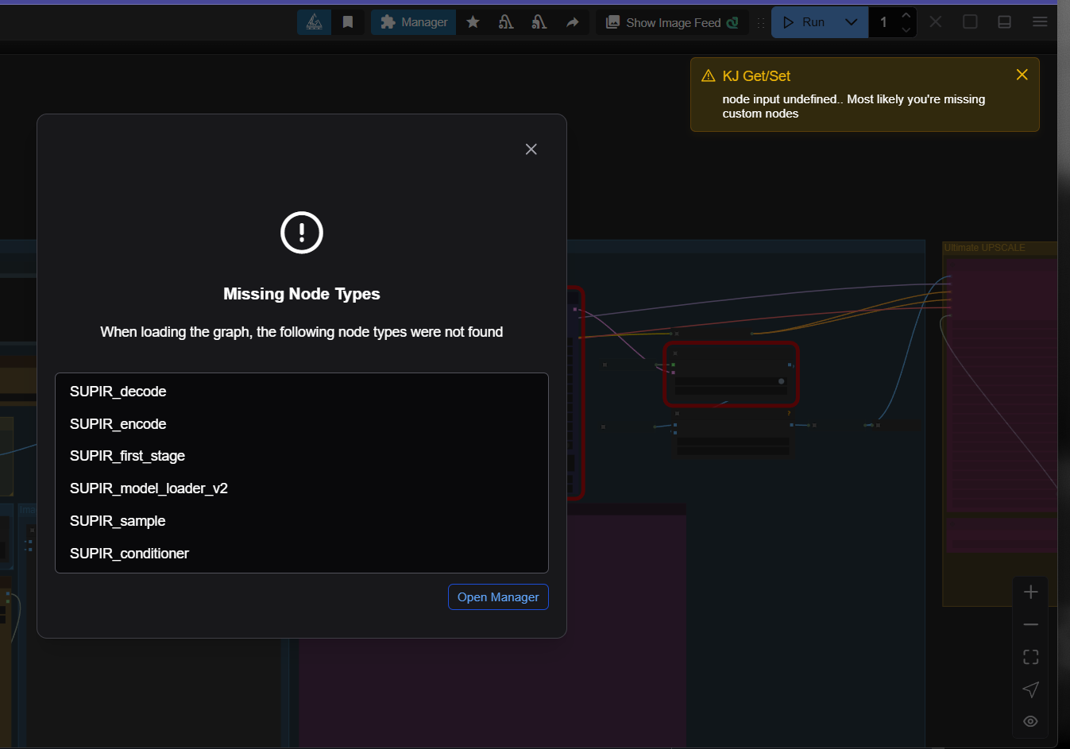The image size is (1070, 749).
Task: Expand the Run options dropdown arrow
Action: tap(851, 22)
